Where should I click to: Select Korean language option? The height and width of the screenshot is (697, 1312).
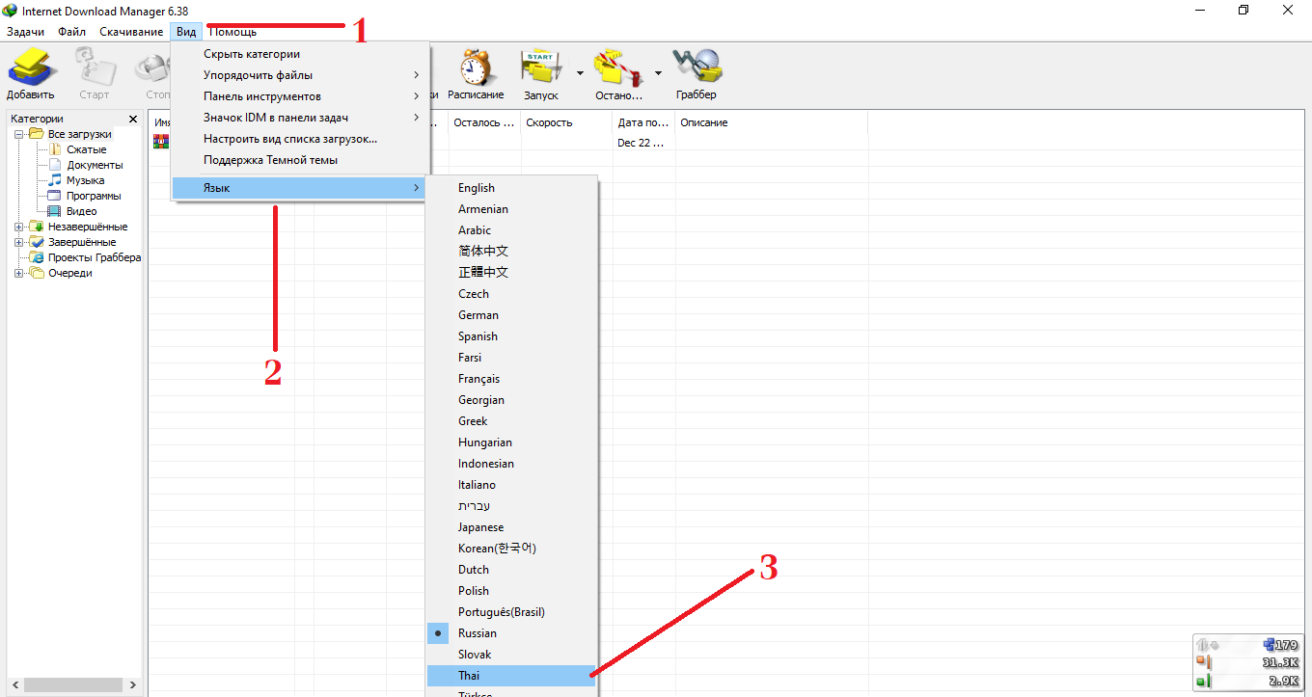pos(512,549)
